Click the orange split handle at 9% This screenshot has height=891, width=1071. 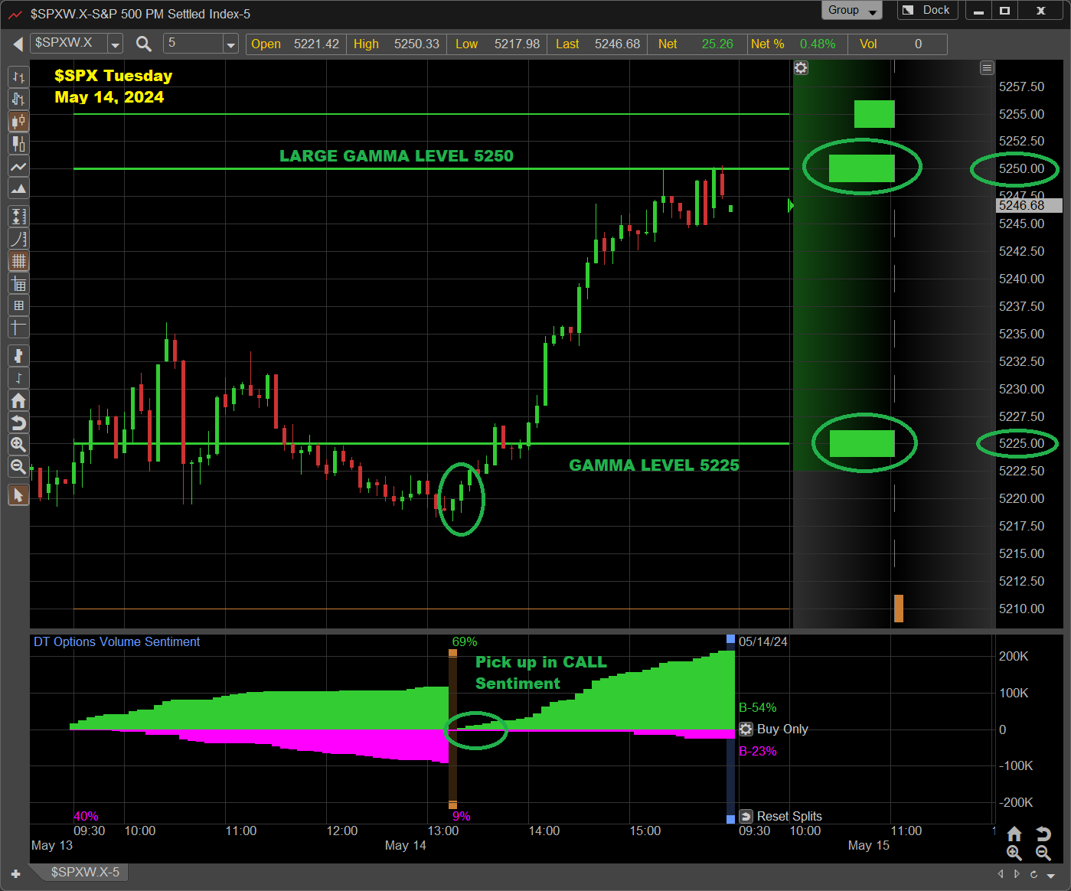click(452, 805)
